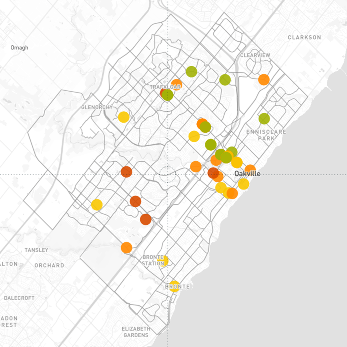Select the yellow marker on Bronte label
The width and height of the screenshot is (347, 347).
[174, 286]
